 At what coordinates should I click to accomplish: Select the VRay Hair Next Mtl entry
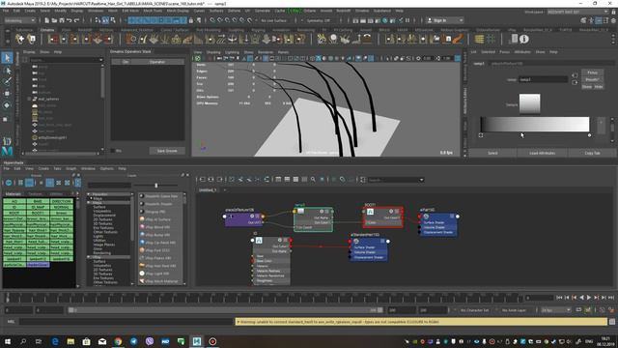160,266
